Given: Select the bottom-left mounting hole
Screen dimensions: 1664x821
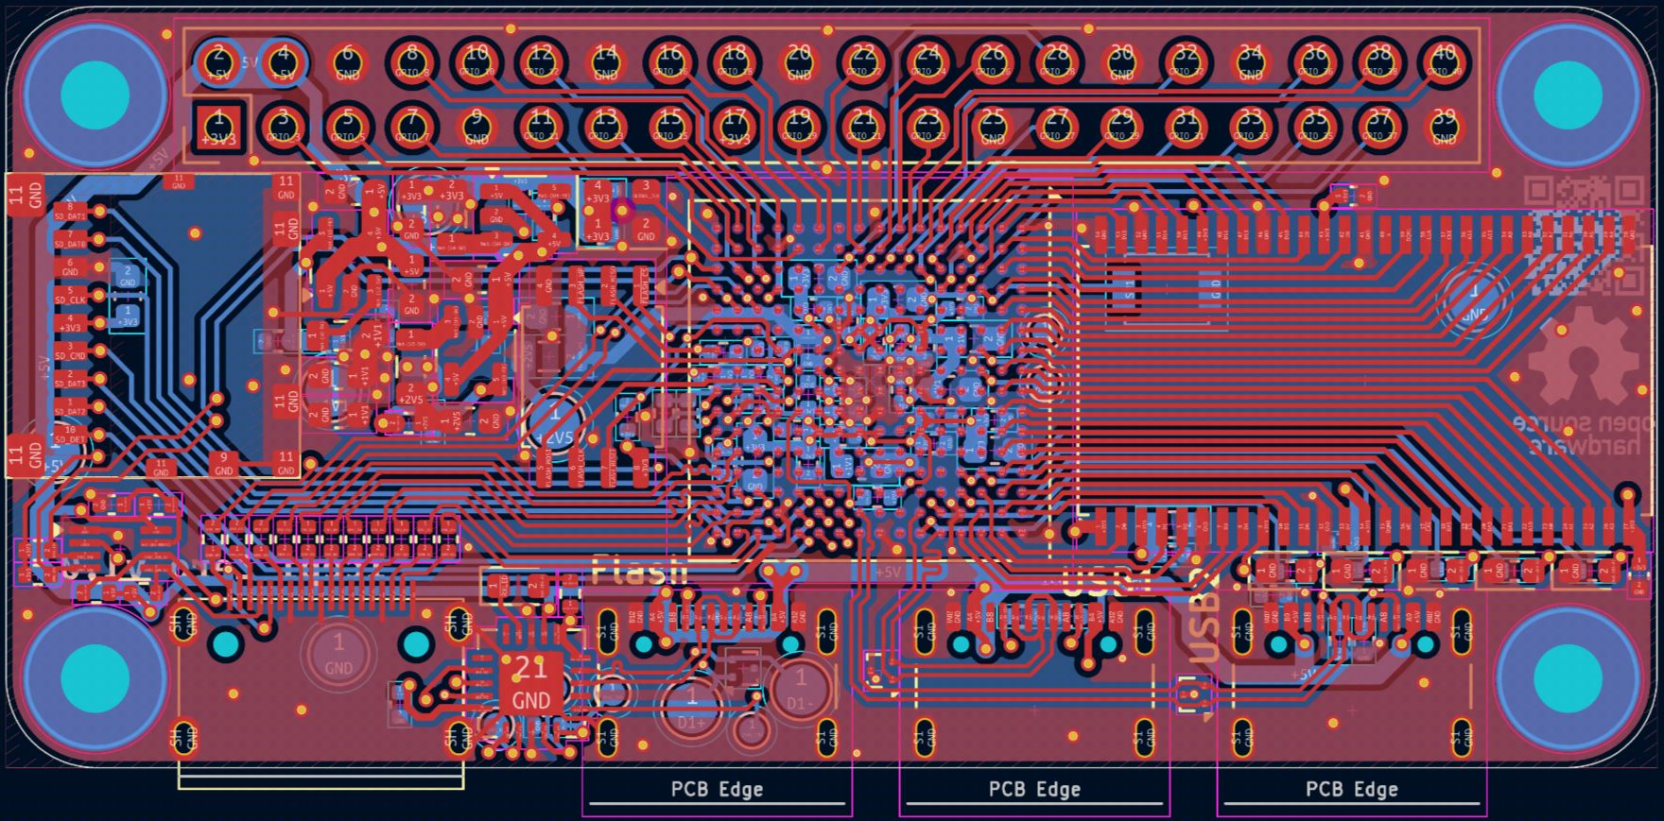Looking at the screenshot, I should 95,677.
